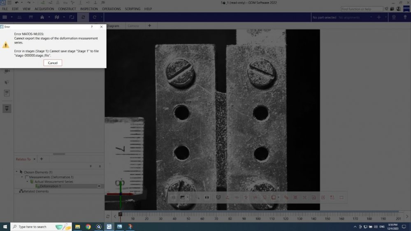The height and width of the screenshot is (231, 411).
Task: Click the hamburger menu icon in toolbar
Action: (5, 17)
